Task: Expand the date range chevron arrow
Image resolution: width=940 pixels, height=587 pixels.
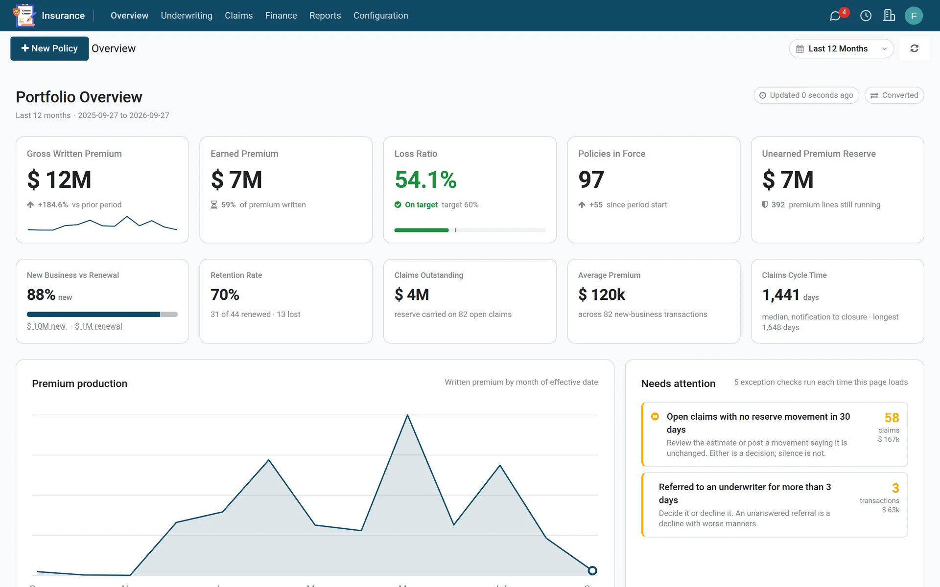Action: [x=884, y=49]
